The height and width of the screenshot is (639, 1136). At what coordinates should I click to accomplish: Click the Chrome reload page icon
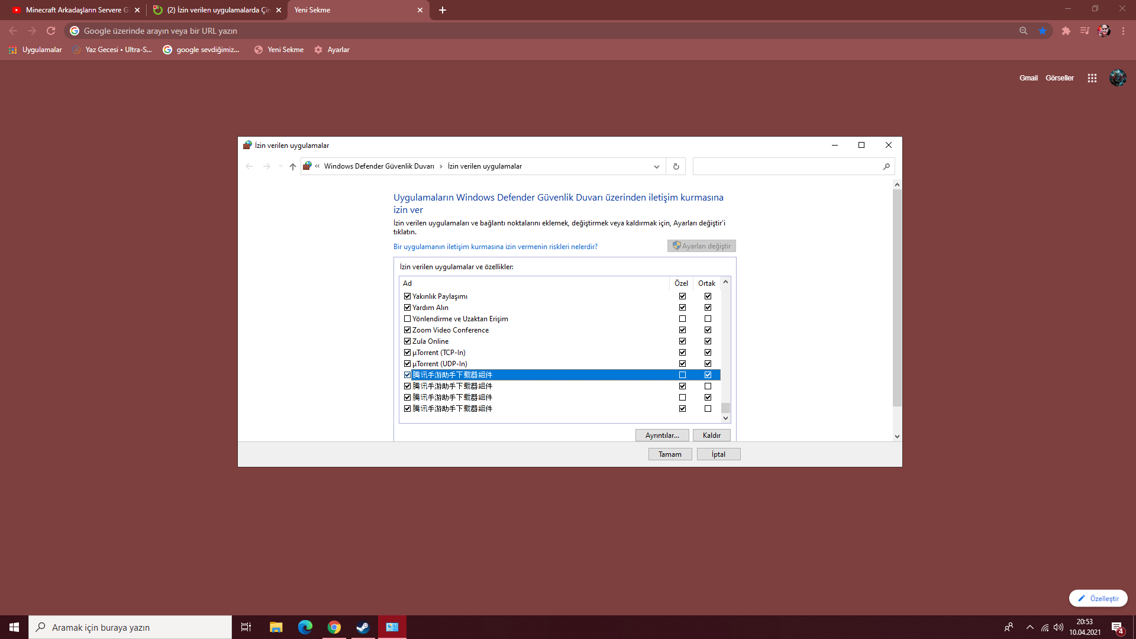(x=51, y=31)
